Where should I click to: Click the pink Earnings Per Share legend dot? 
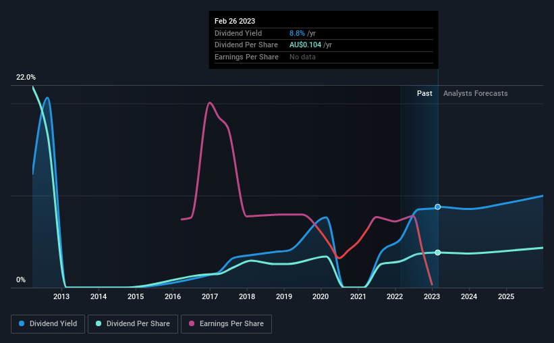[192, 323]
